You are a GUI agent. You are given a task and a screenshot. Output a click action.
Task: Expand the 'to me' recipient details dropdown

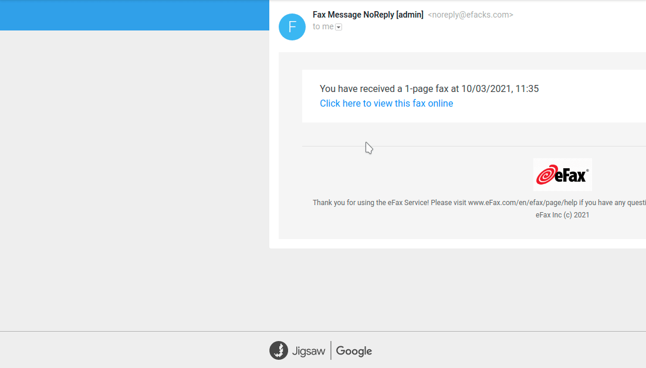tap(339, 27)
